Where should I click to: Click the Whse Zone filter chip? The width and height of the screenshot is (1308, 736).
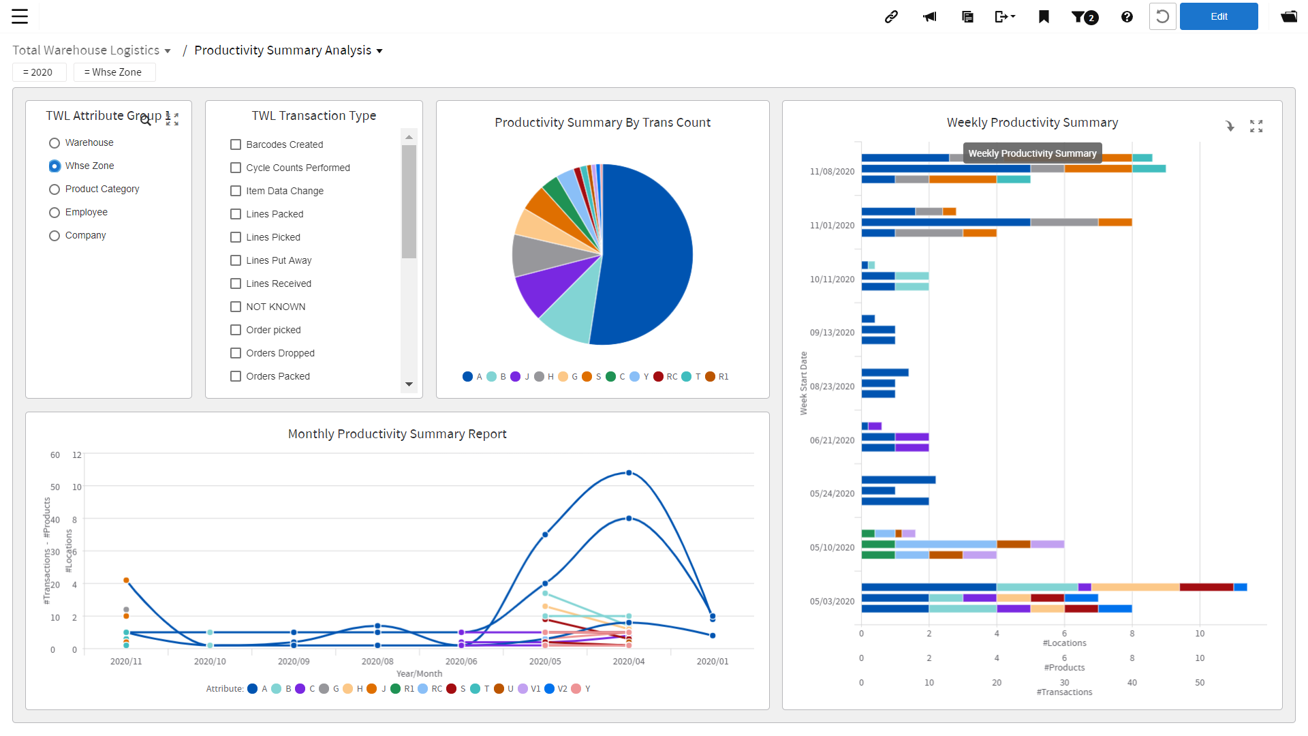(114, 72)
